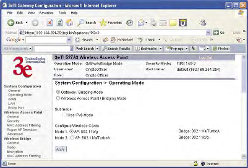Click the Viewpoint Search Results button
The image size is (248, 168).
tap(117, 49)
